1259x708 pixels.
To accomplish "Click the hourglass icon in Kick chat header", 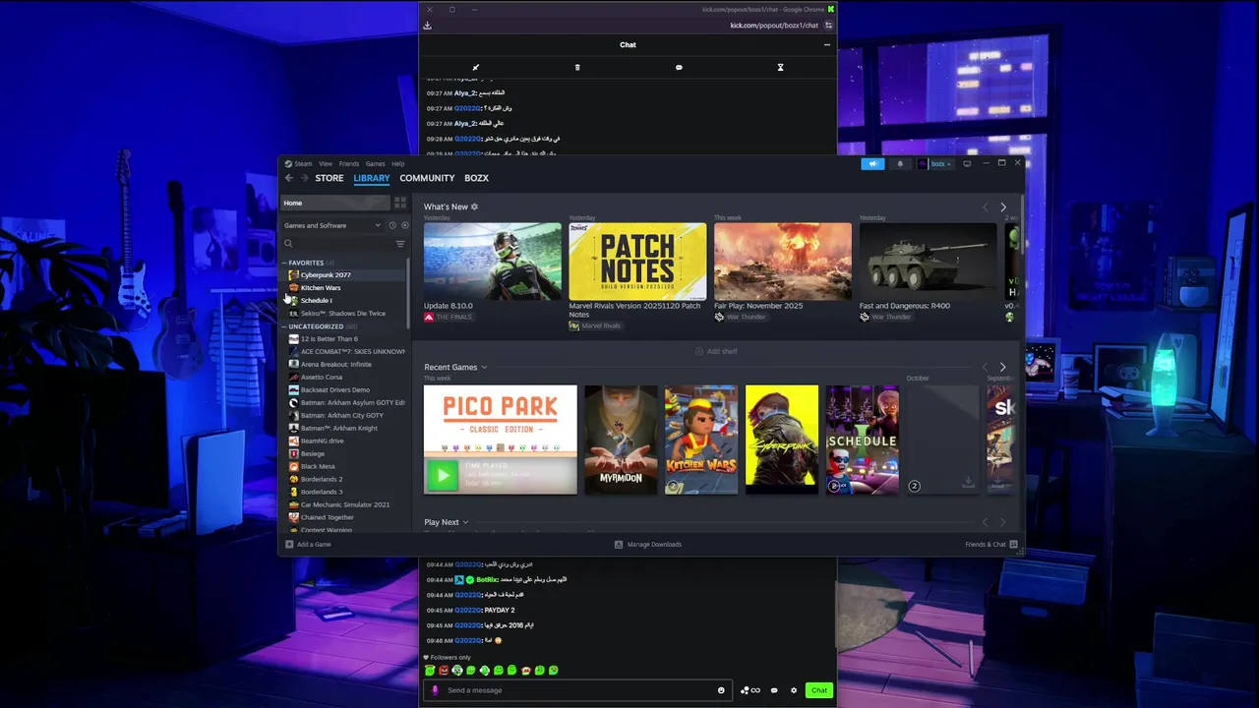I will 780,68.
